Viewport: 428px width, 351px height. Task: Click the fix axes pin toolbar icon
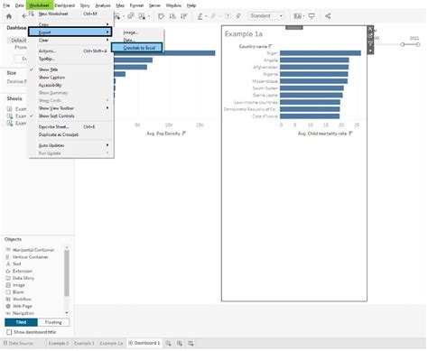click(x=238, y=16)
